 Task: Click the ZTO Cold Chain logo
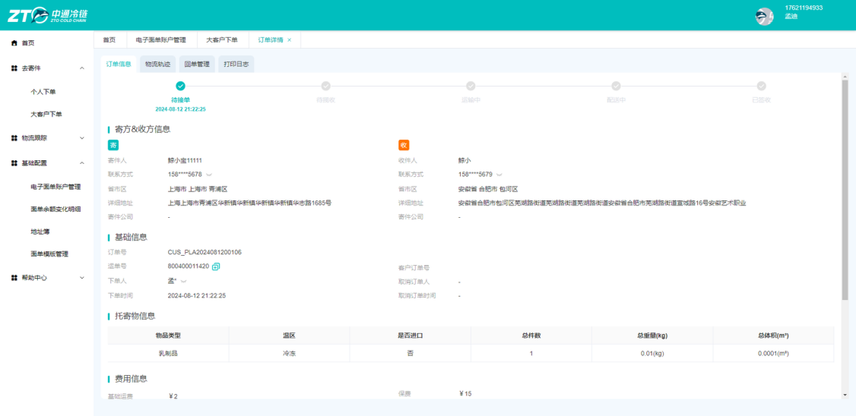point(47,15)
